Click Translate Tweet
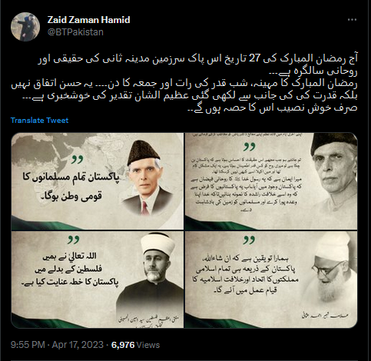This screenshot has width=371, height=361. 39,121
